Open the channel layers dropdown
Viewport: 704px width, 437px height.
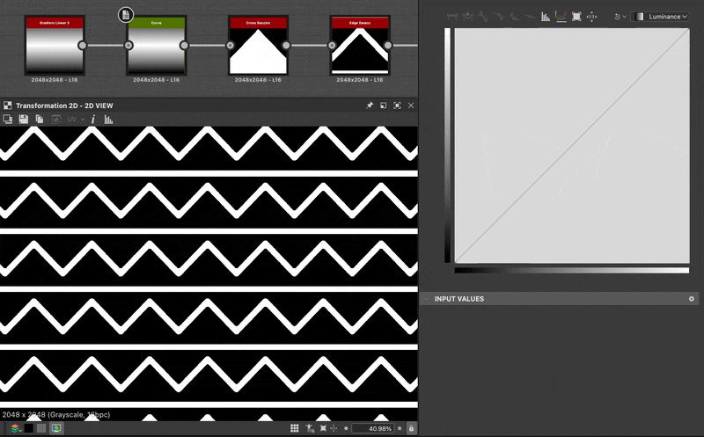(16, 428)
